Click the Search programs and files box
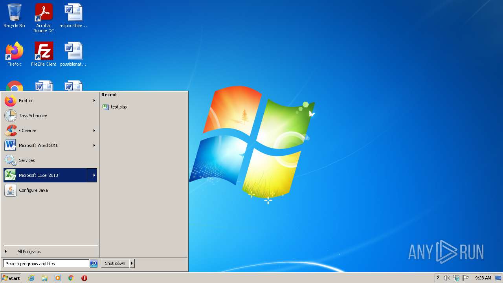 click(46, 264)
